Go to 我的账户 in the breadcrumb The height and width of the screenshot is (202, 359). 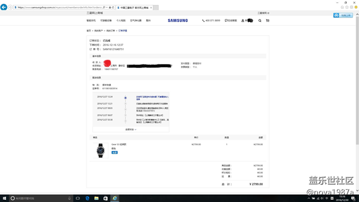[x=98, y=31]
